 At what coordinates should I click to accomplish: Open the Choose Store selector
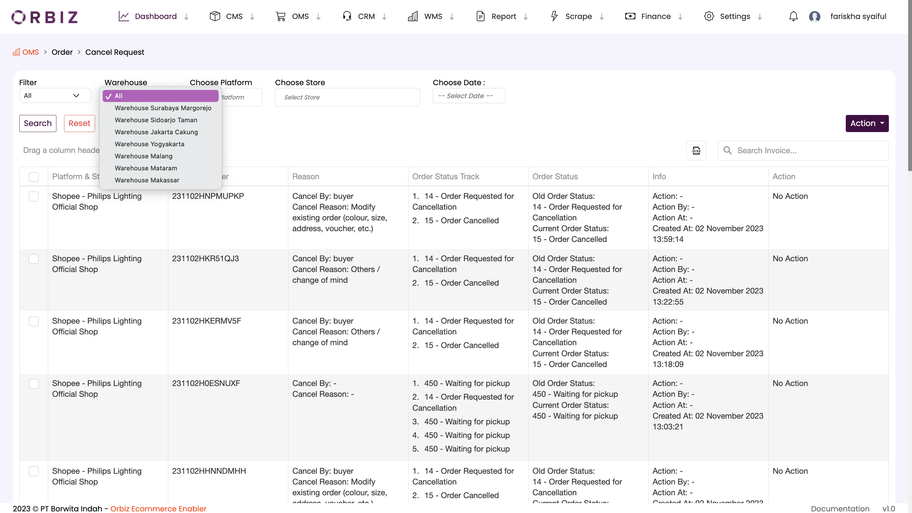click(x=347, y=97)
